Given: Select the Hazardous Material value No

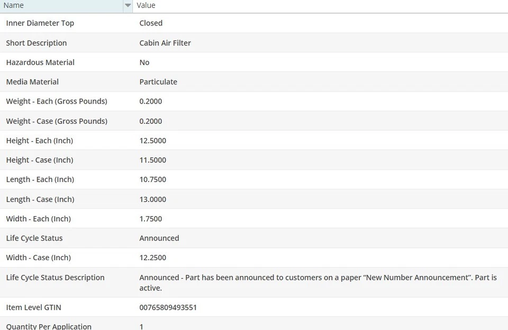Looking at the screenshot, I should tap(144, 62).
